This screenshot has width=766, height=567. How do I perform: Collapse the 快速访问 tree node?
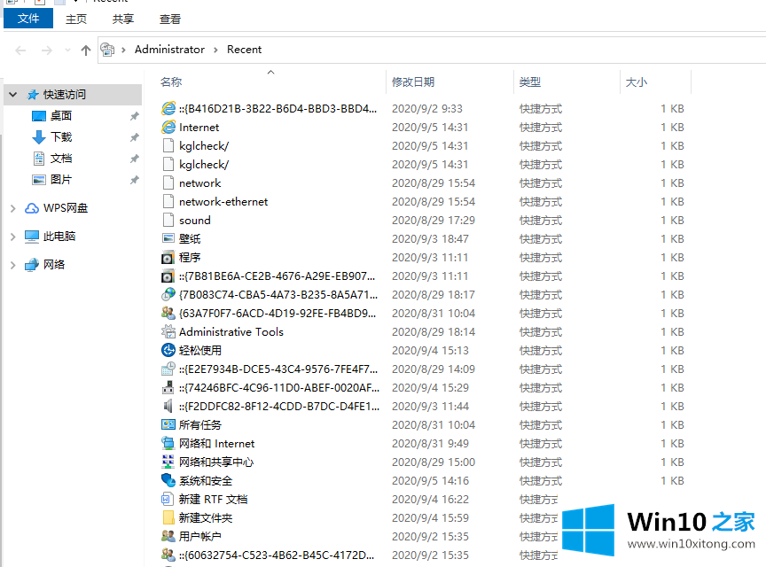point(13,94)
